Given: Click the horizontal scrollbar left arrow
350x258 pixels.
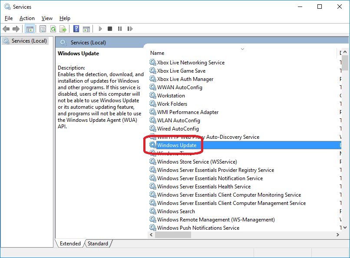Looking at the screenshot, I should point(152,235).
